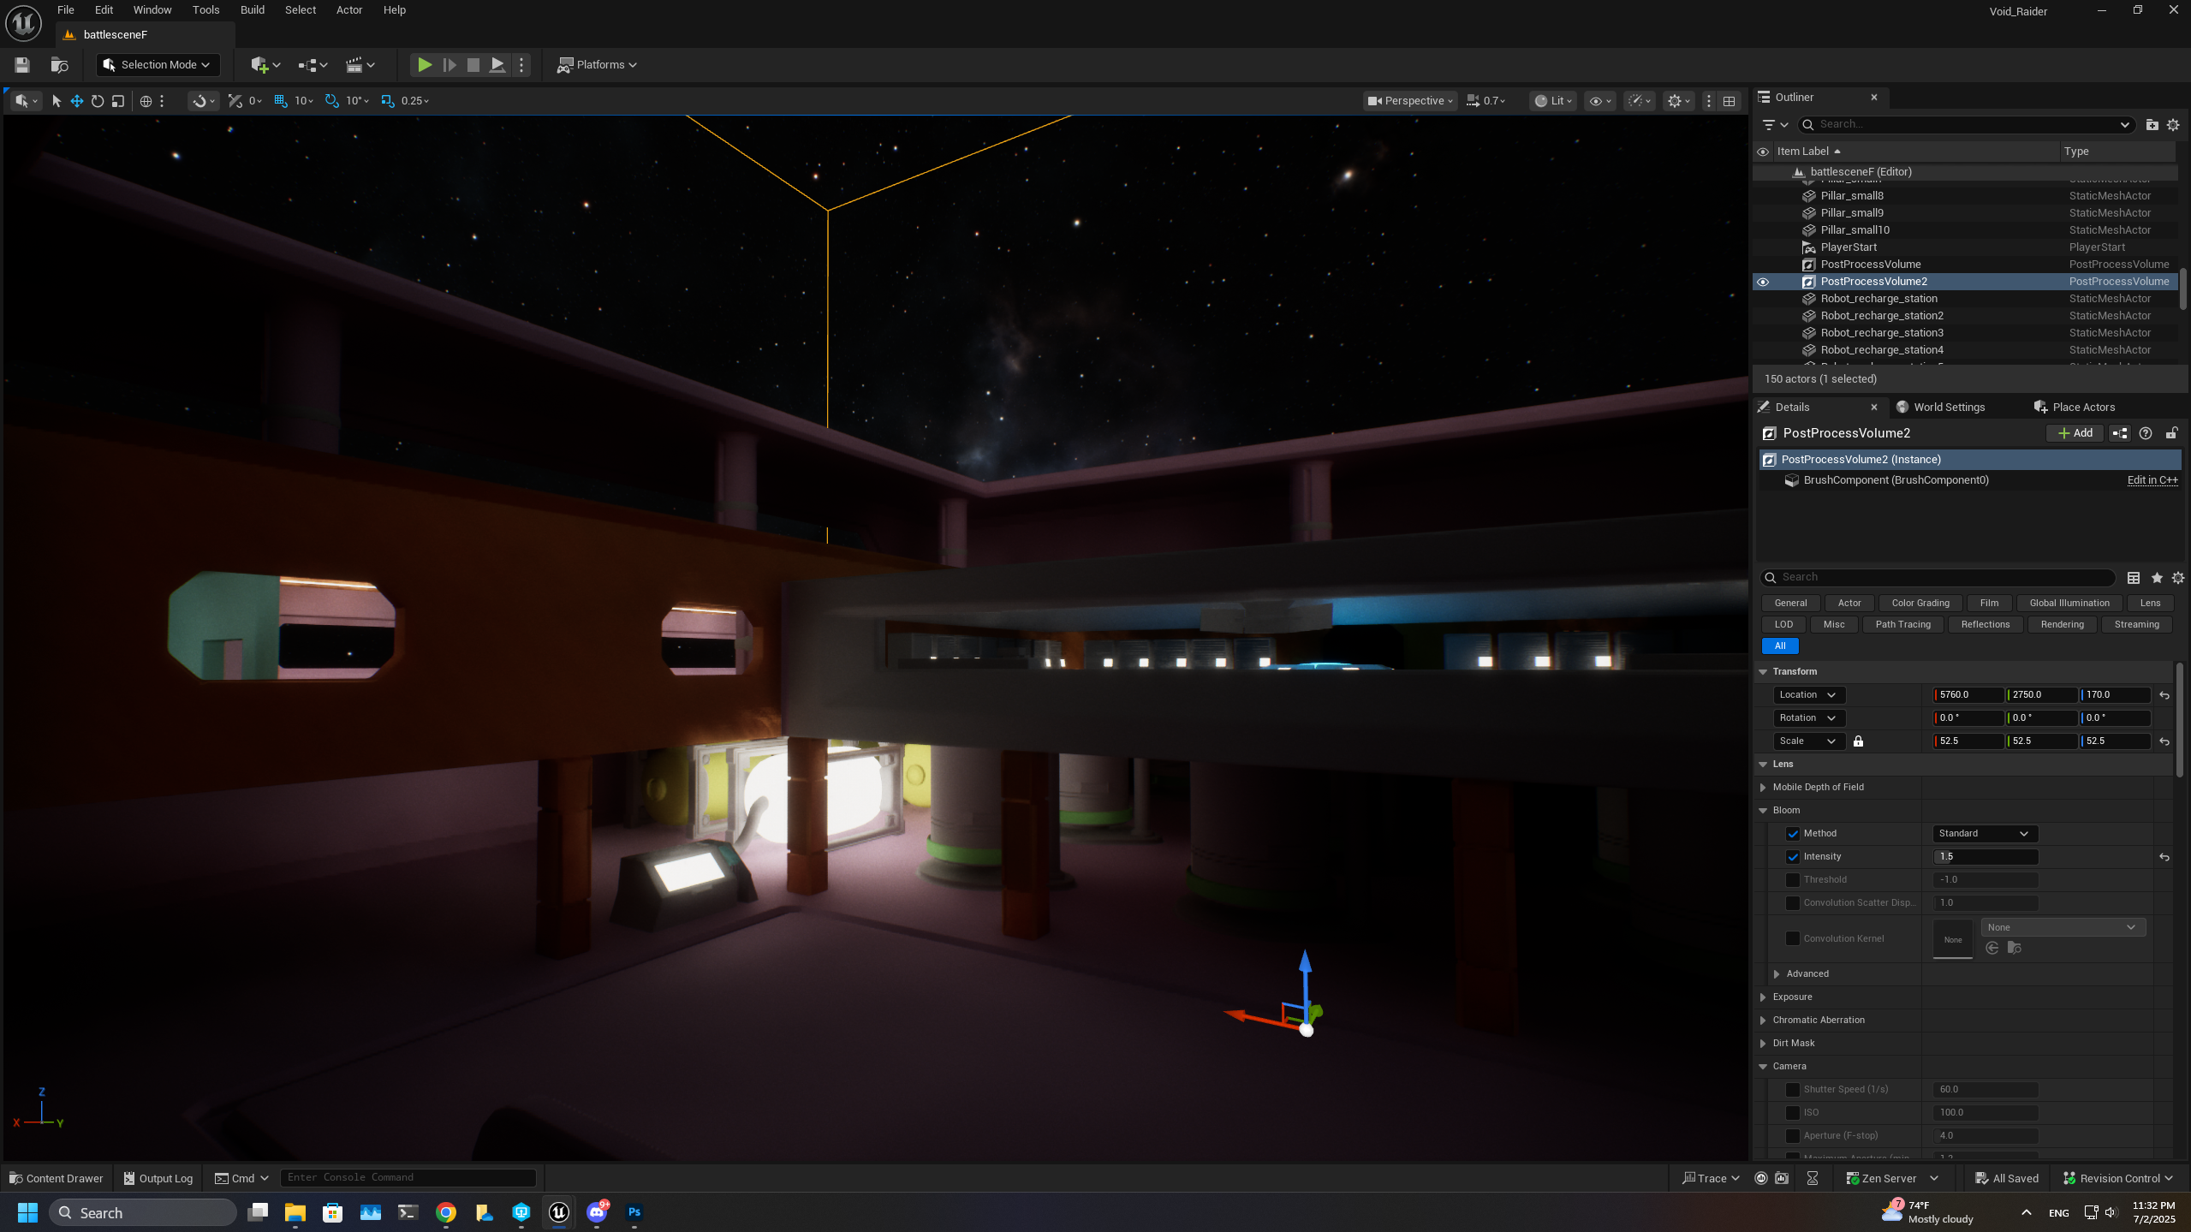This screenshot has width=2191, height=1232.
Task: Toggle Bloom Intensity override checkbox
Action: point(1793,856)
